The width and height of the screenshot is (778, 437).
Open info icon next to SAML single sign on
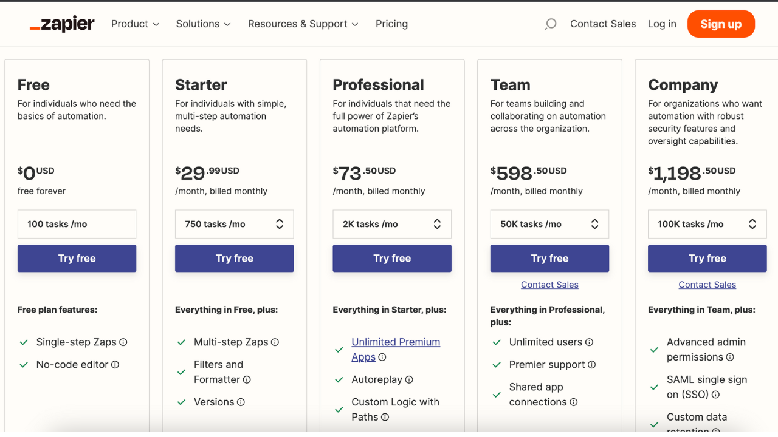coord(715,395)
